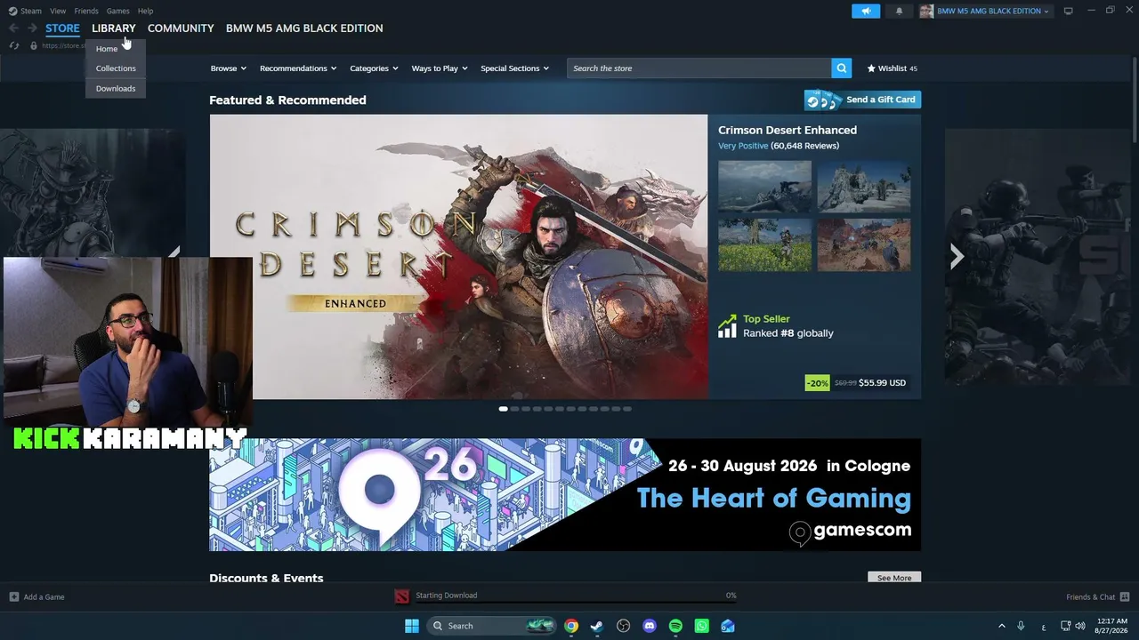Click the profile avatar picture
The width and height of the screenshot is (1139, 640).
(926, 11)
